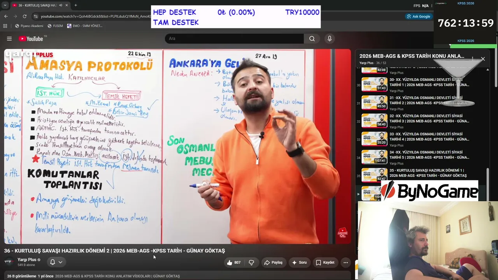Viewport: 498px width, 280px height.
Task: Go to the YouTube home logo
Action: pos(31,38)
